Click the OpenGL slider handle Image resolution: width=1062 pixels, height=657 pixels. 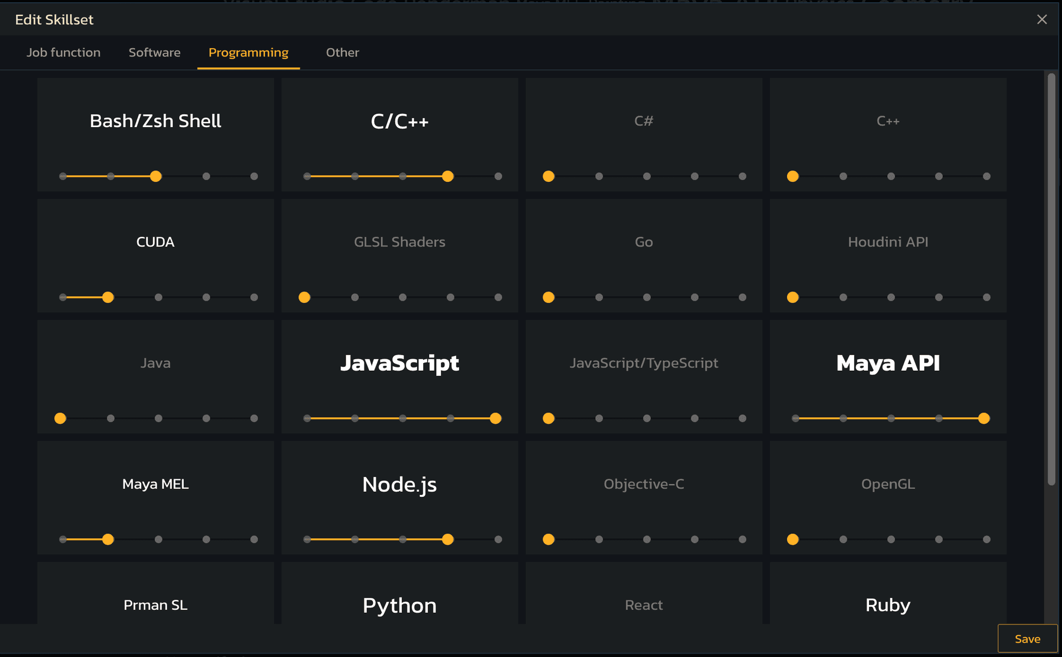793,539
